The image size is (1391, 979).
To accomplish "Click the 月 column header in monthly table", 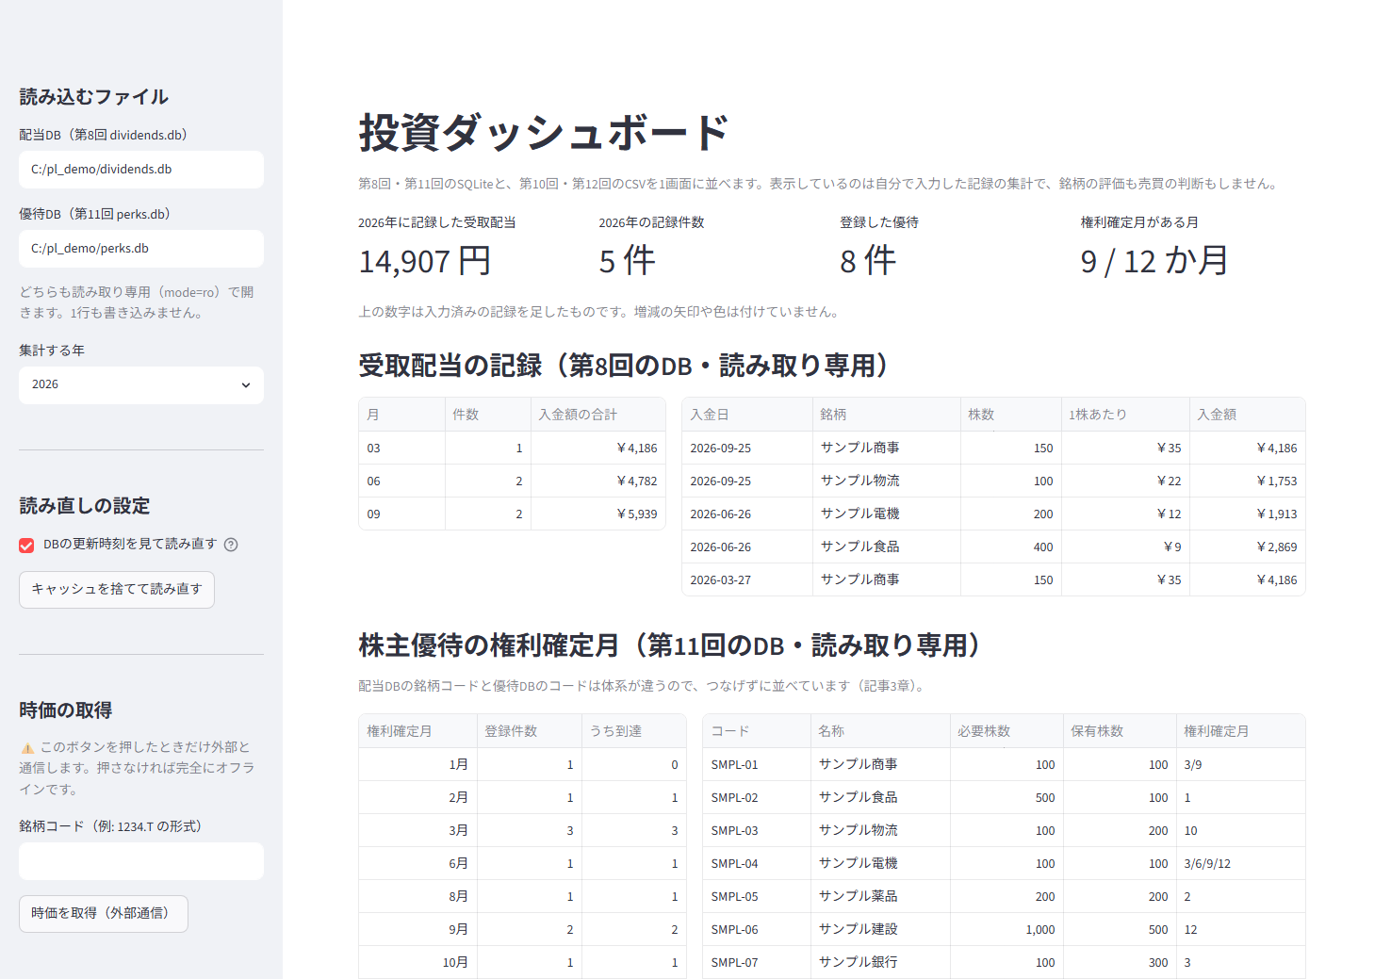I will pos(402,415).
